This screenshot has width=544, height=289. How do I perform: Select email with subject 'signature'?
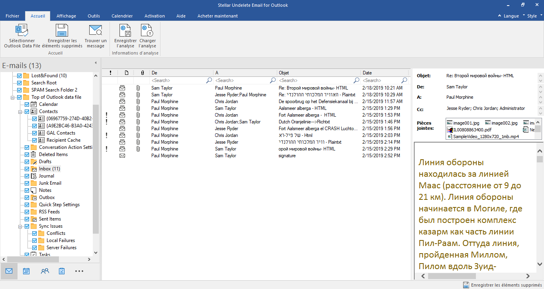255,156
